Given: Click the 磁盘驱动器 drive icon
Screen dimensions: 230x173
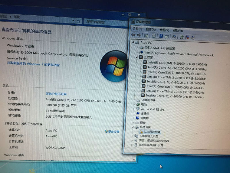Looking at the screenshot, I should [138, 100].
